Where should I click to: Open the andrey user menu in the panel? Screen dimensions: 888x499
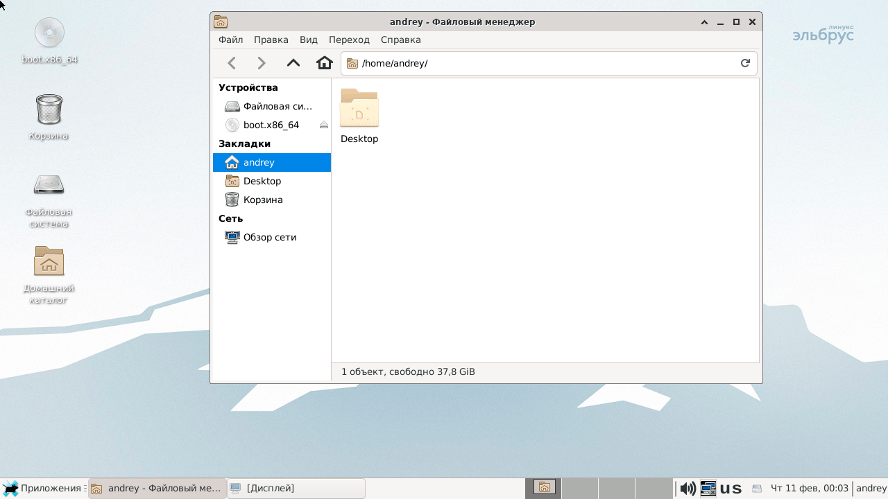tap(871, 489)
